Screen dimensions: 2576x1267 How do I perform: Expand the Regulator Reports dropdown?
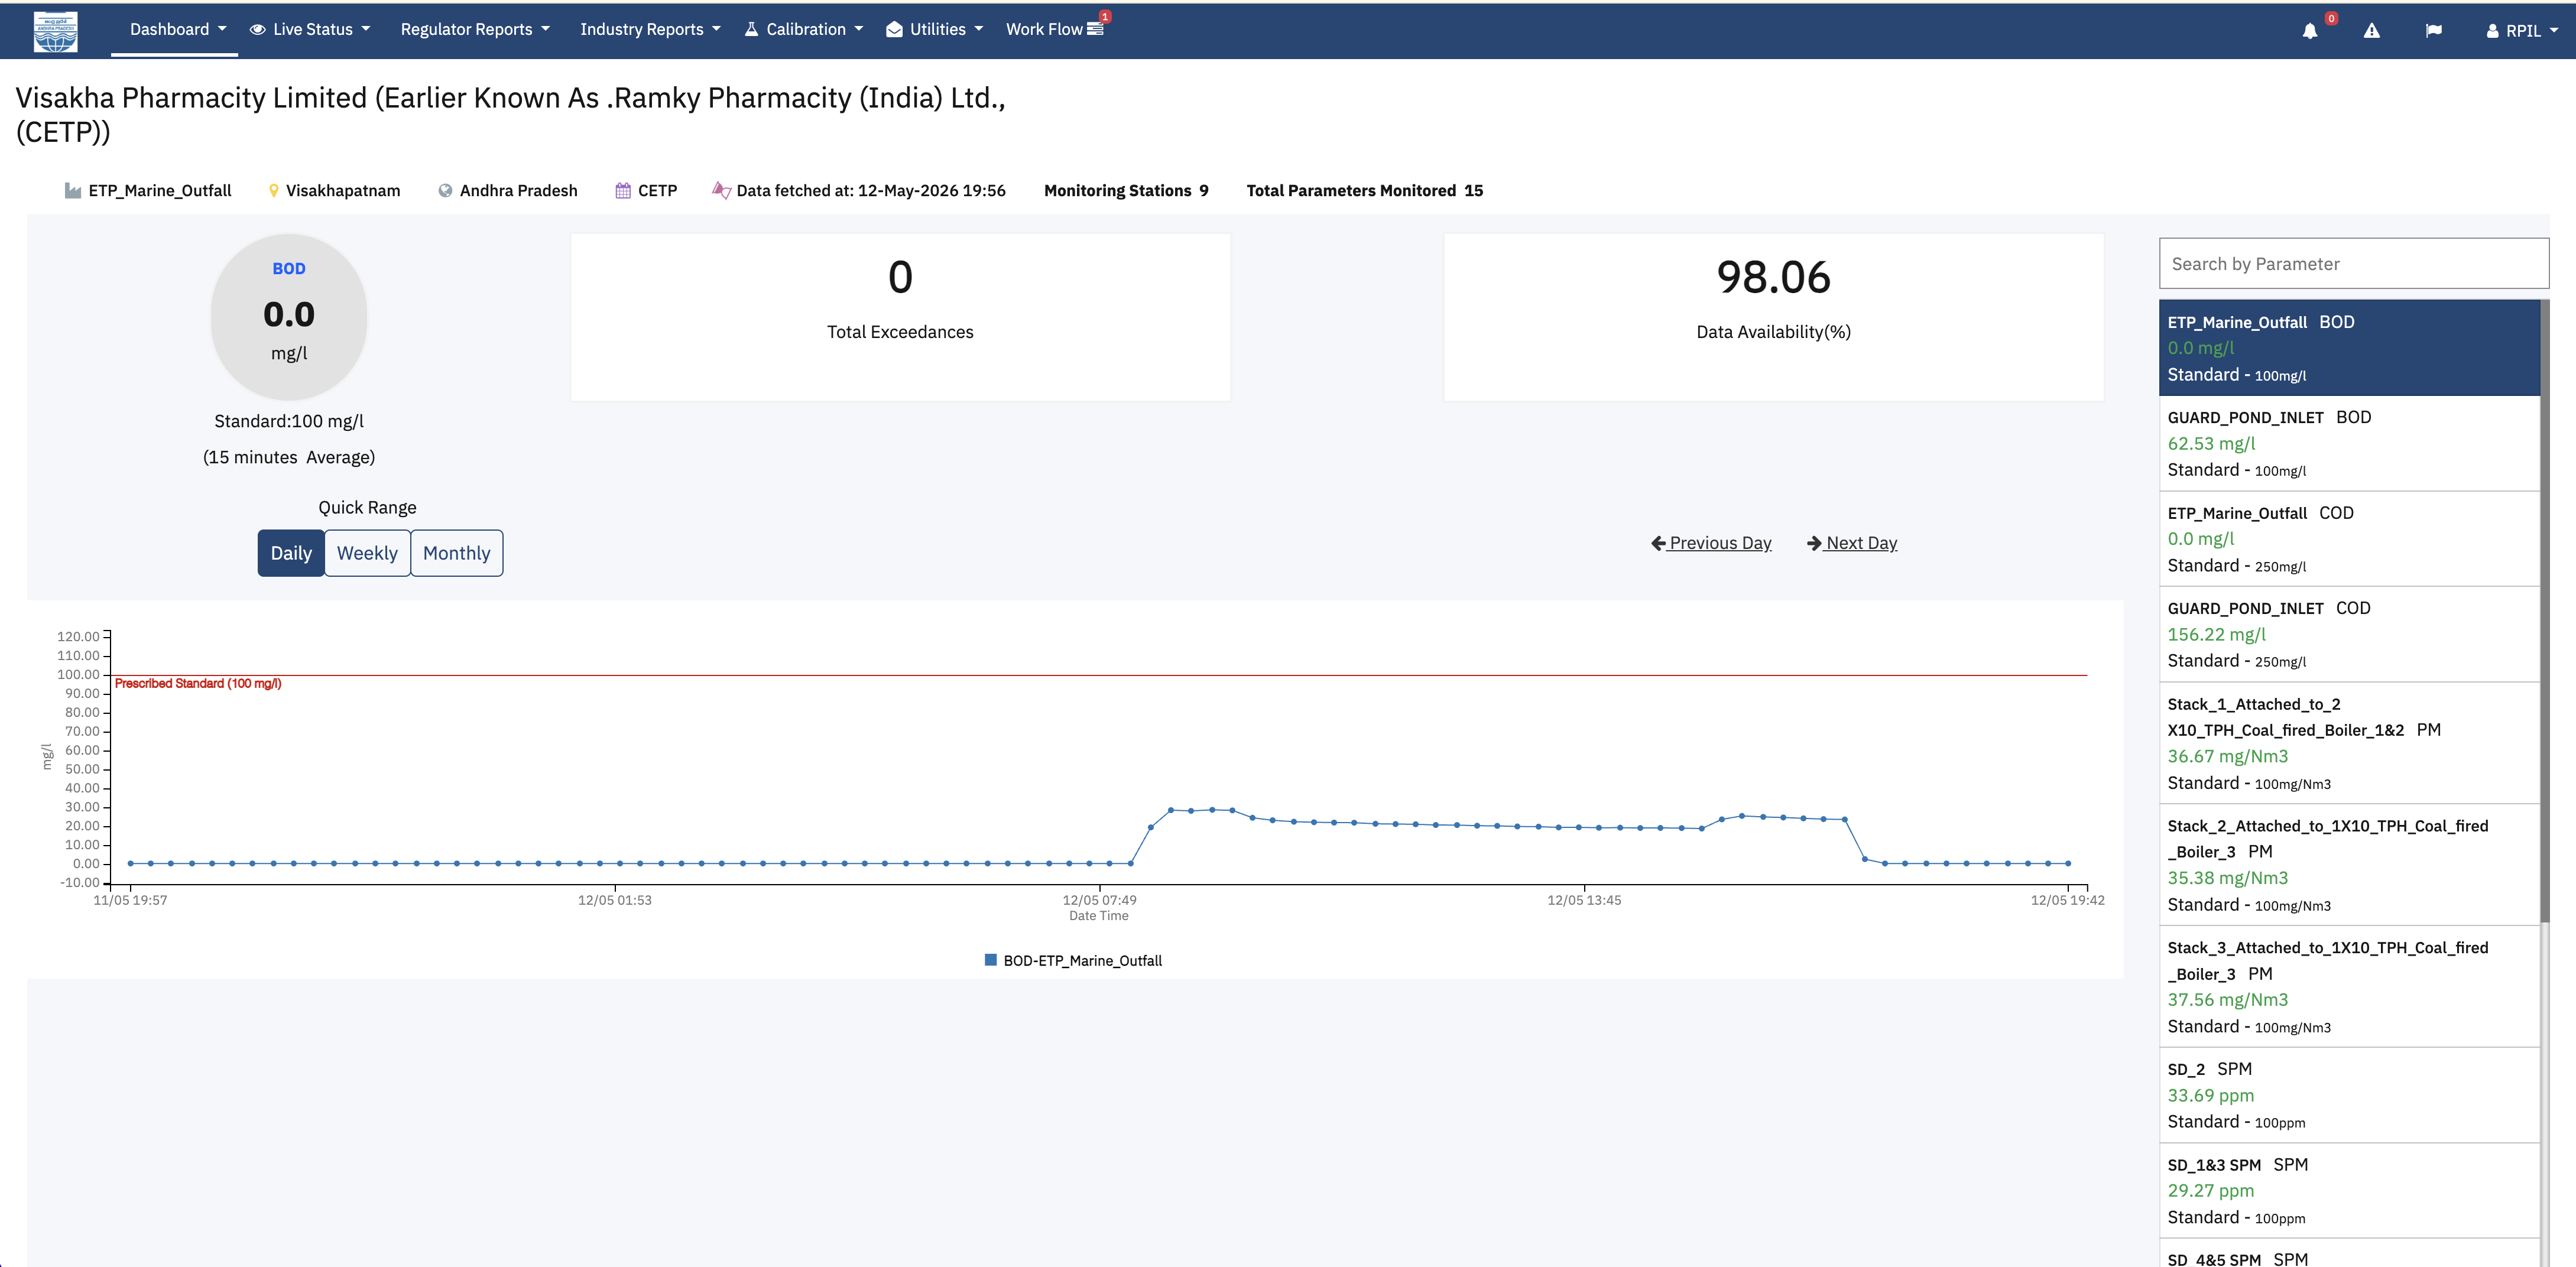coord(475,30)
